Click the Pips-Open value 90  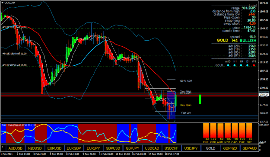(254, 17)
